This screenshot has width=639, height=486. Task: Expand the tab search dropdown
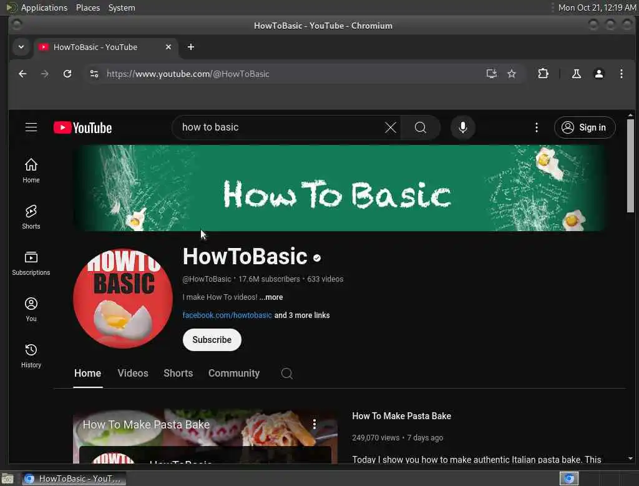[21, 47]
